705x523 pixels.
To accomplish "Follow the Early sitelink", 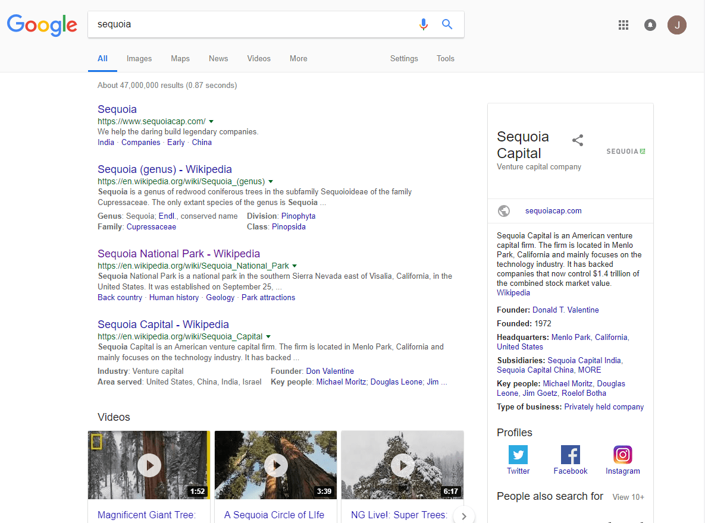I will point(176,143).
